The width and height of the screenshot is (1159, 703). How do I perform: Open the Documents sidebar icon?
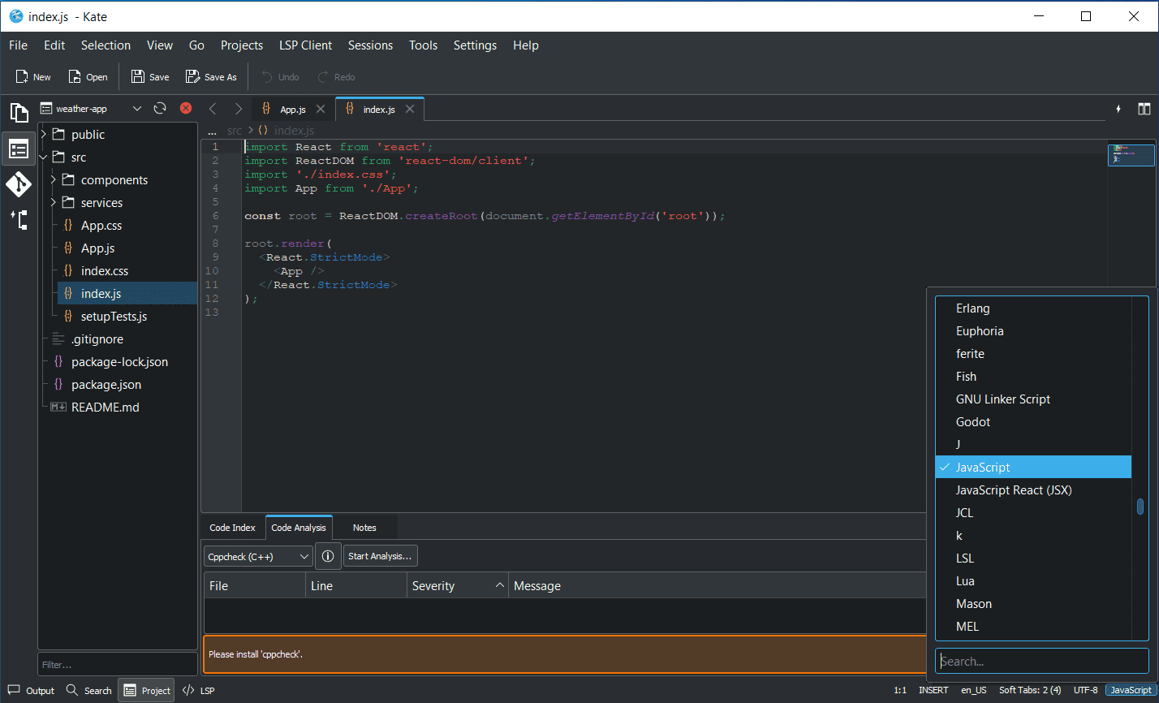pyautogui.click(x=19, y=113)
